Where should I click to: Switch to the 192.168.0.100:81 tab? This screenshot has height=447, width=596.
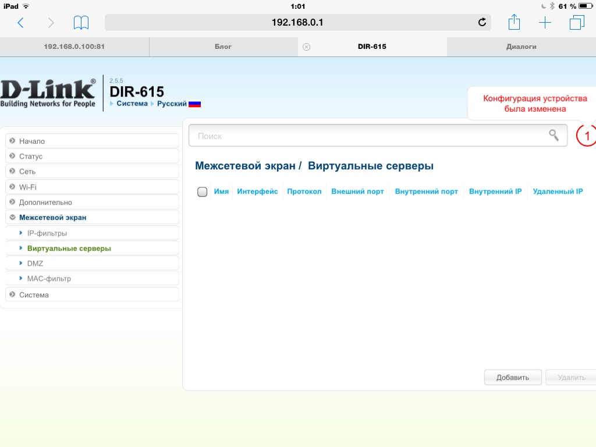[74, 47]
